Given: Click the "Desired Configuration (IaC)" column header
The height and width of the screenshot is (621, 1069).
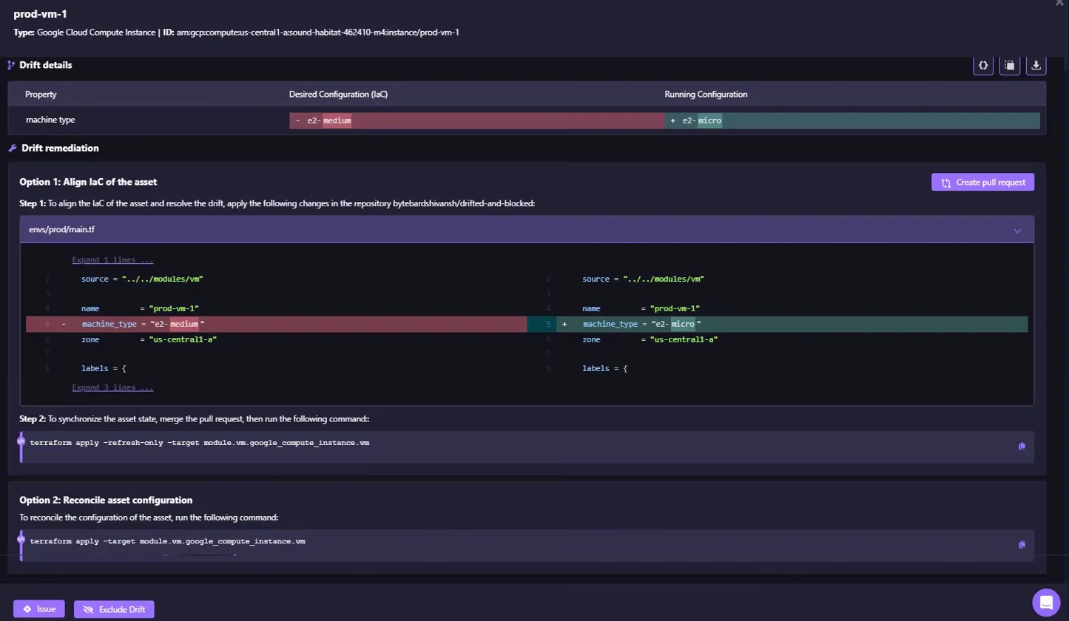Looking at the screenshot, I should pyautogui.click(x=339, y=95).
